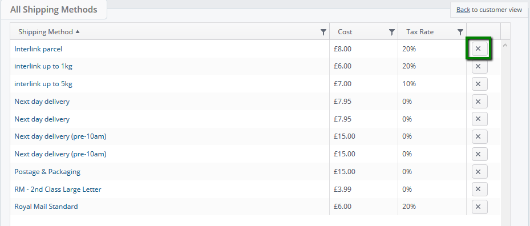Sort the list by Tax Rate header
530x226 pixels.
(x=420, y=32)
